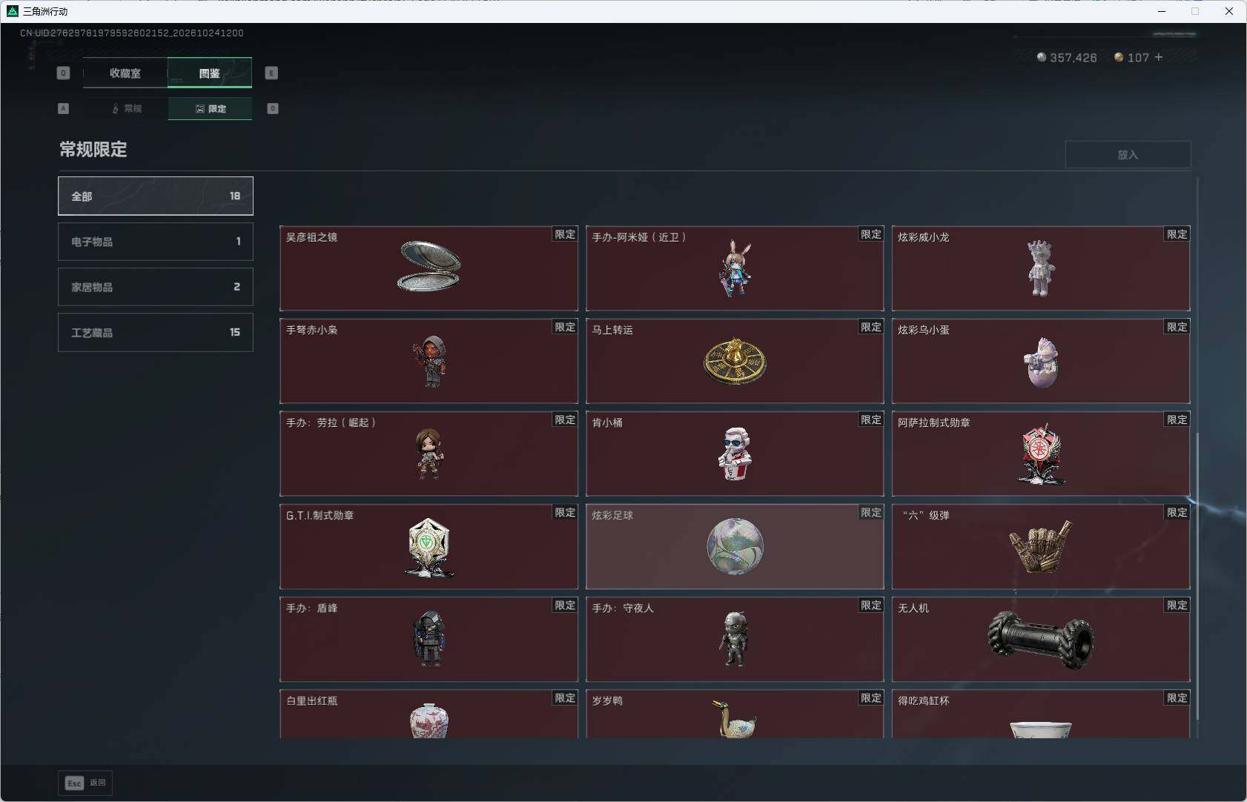This screenshot has height=802, width=1247.
Task: Click the plus icon beside 107 currency
Action: click(1159, 57)
